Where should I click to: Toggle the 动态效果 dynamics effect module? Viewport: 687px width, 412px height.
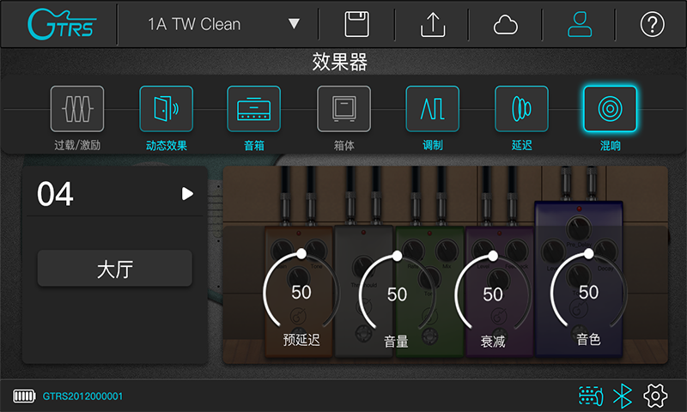[x=166, y=108]
